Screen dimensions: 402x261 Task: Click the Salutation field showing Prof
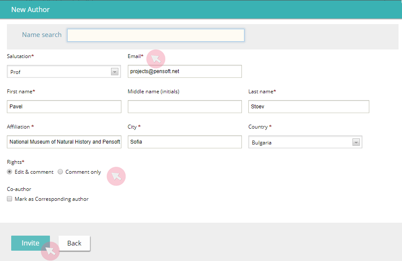click(x=64, y=71)
